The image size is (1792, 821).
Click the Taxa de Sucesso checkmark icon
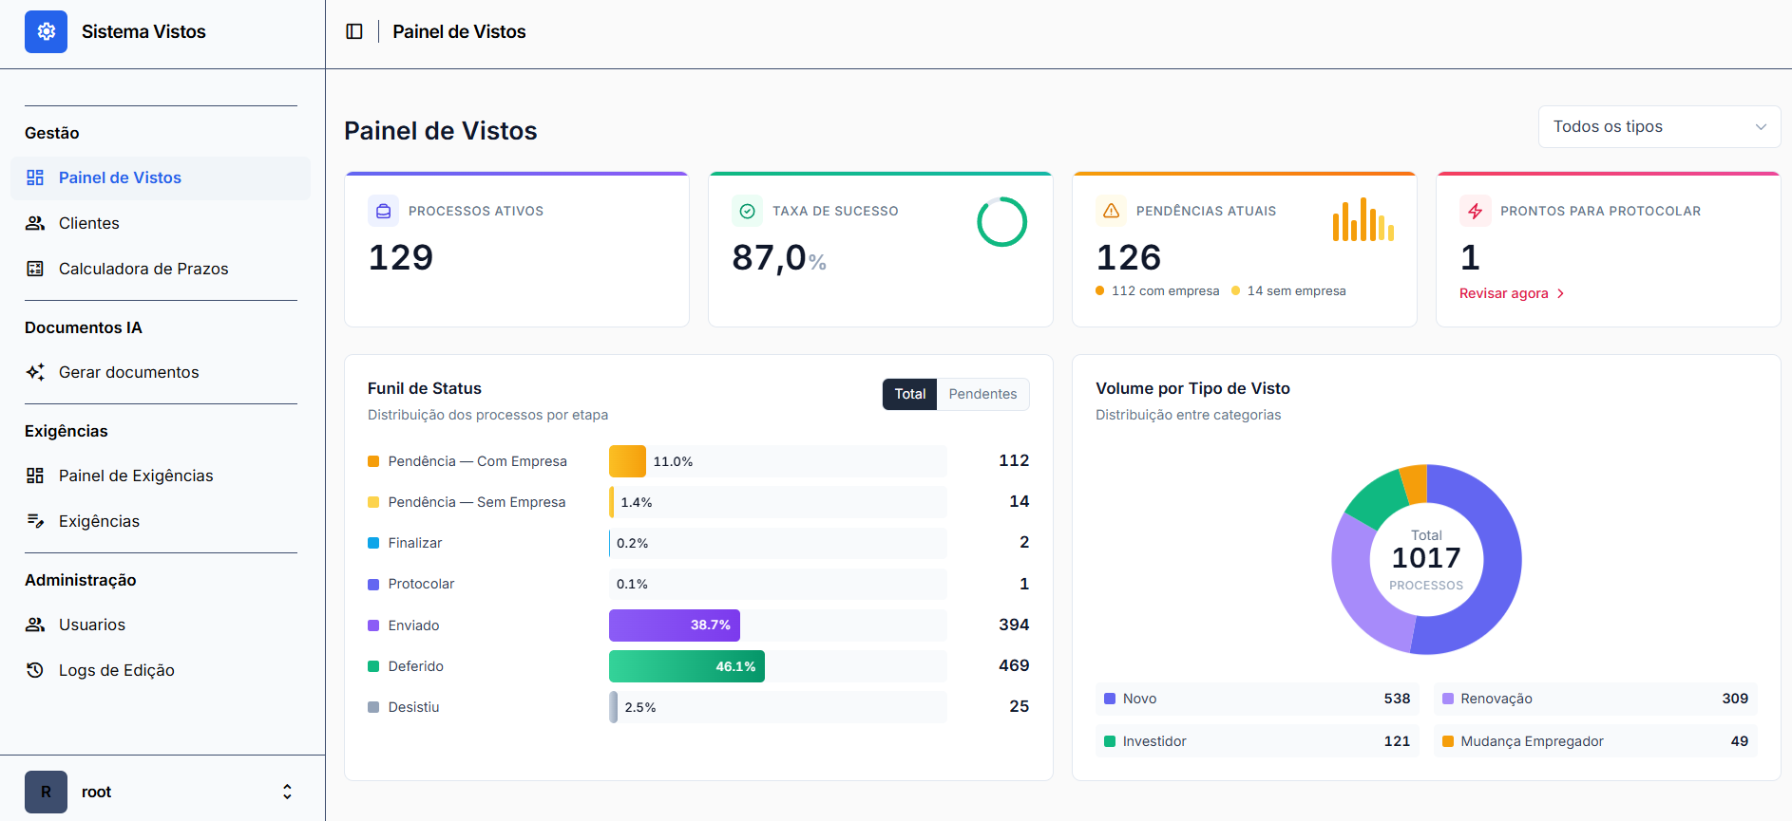point(747,211)
